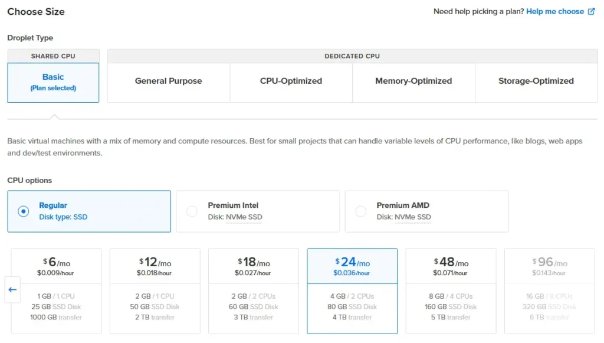Select the Regular CPU radio button

coord(24,211)
